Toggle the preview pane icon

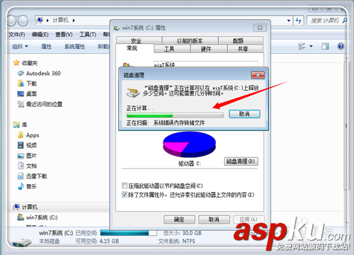click(x=326, y=46)
